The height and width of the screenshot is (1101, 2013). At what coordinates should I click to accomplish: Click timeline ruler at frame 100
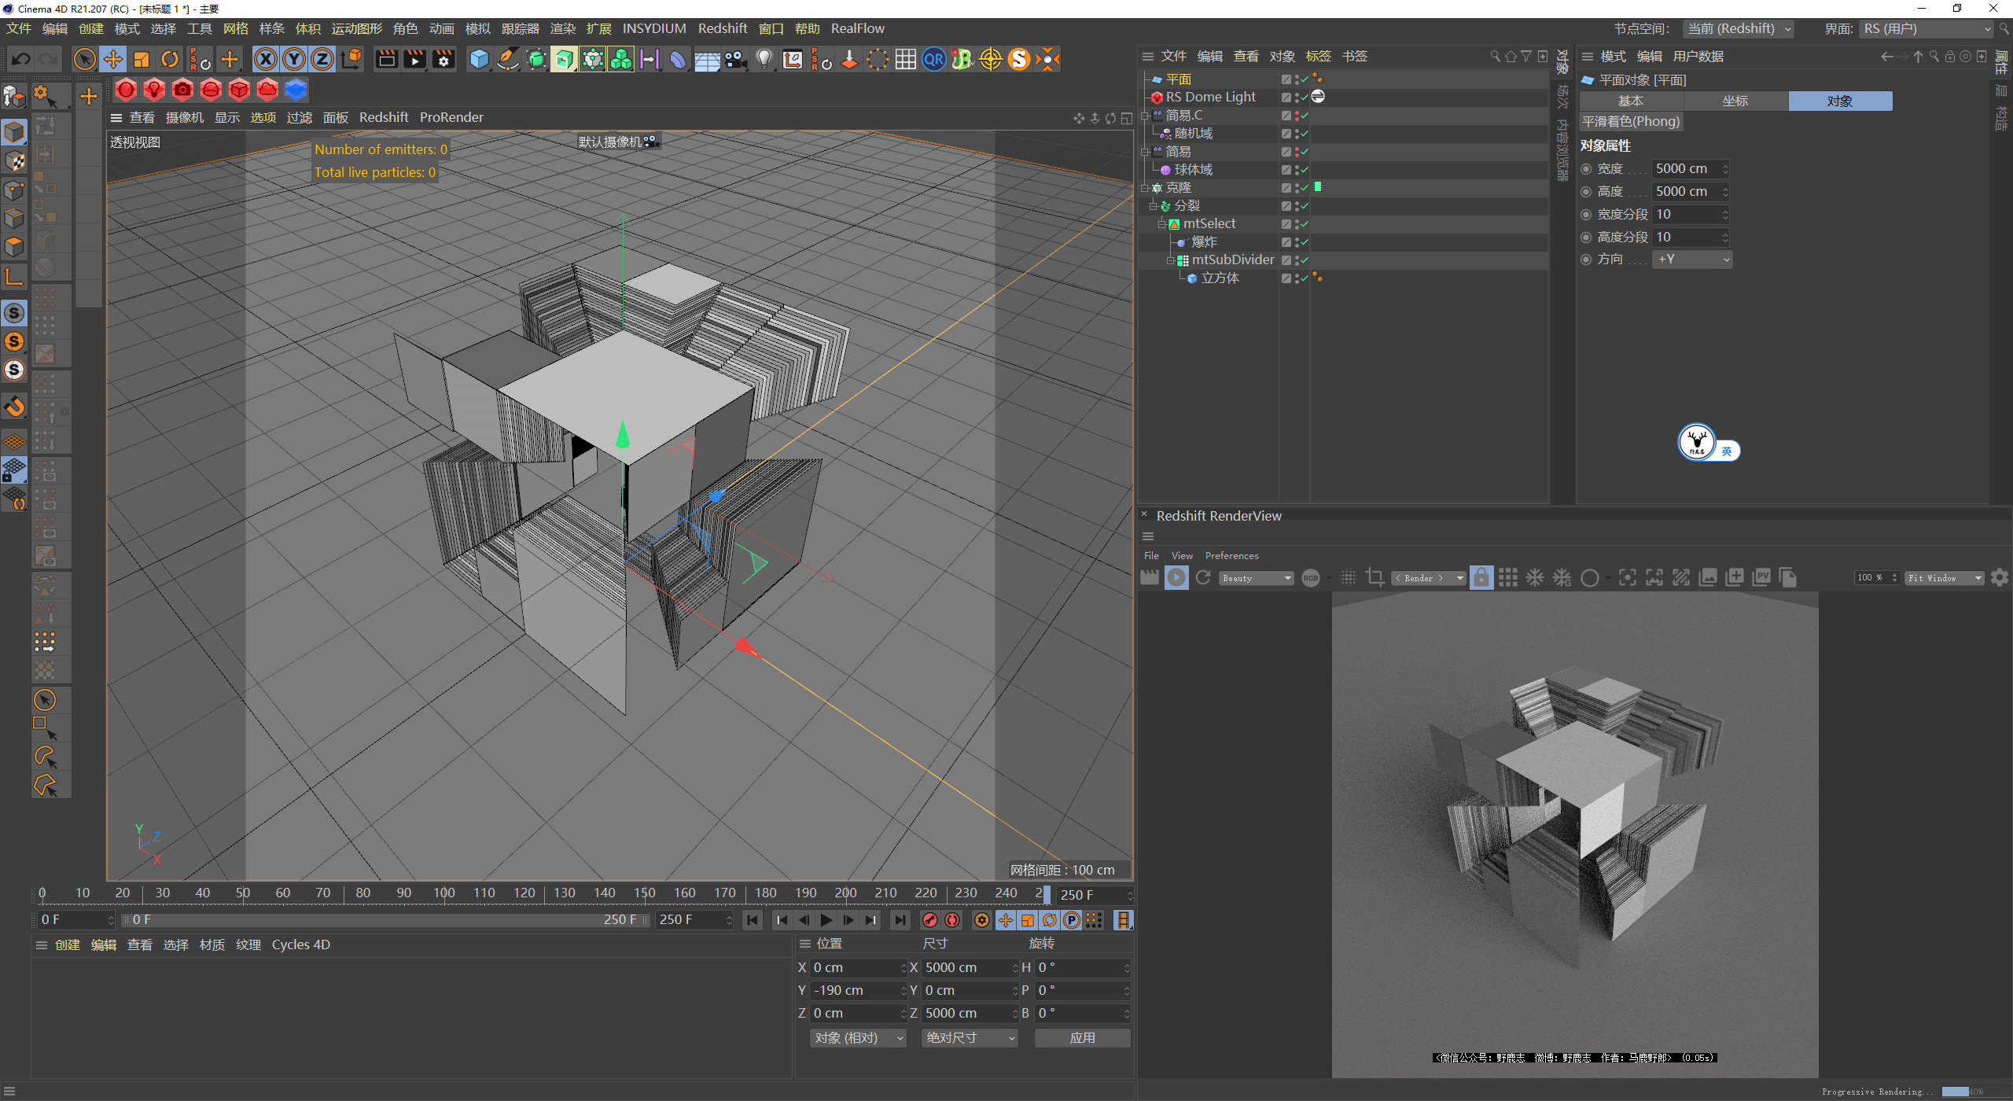(x=444, y=893)
